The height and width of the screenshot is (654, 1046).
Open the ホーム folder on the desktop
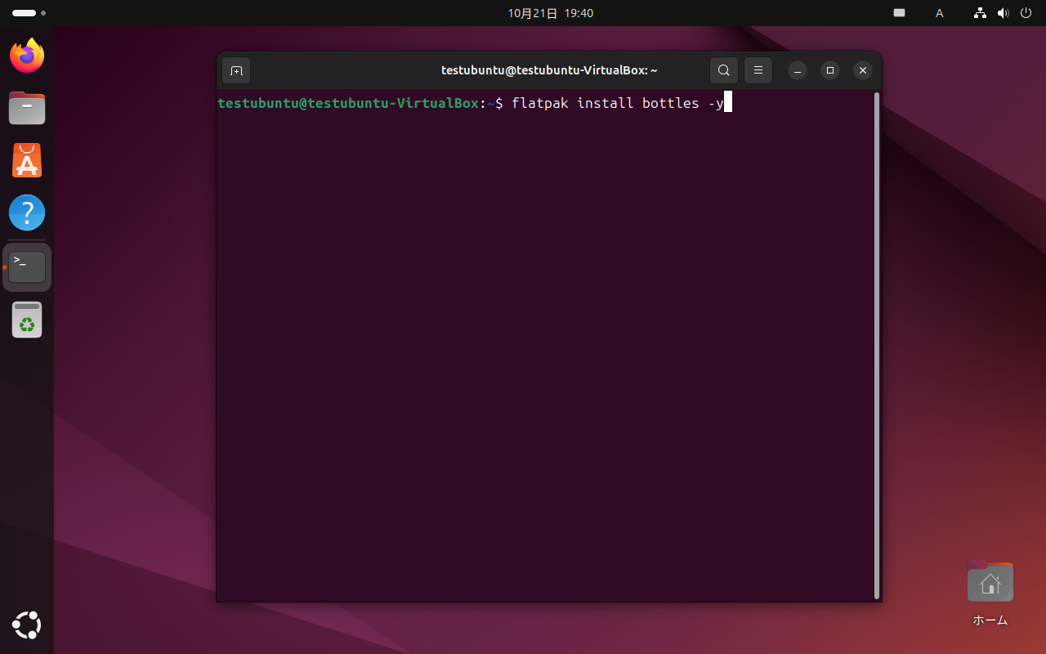tap(990, 581)
